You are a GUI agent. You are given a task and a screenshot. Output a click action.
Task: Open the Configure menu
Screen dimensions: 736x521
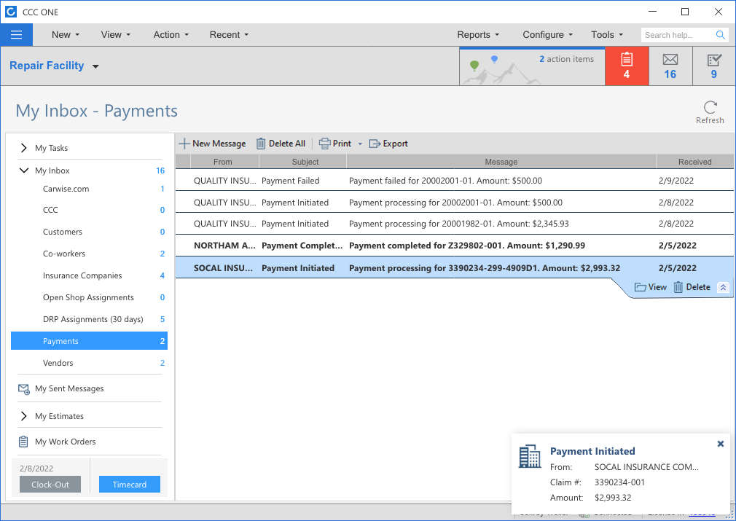tap(547, 35)
